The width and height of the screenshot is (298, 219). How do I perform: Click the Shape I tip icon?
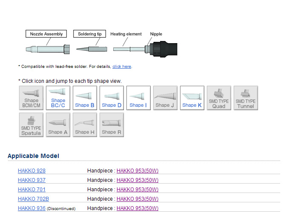(138, 98)
